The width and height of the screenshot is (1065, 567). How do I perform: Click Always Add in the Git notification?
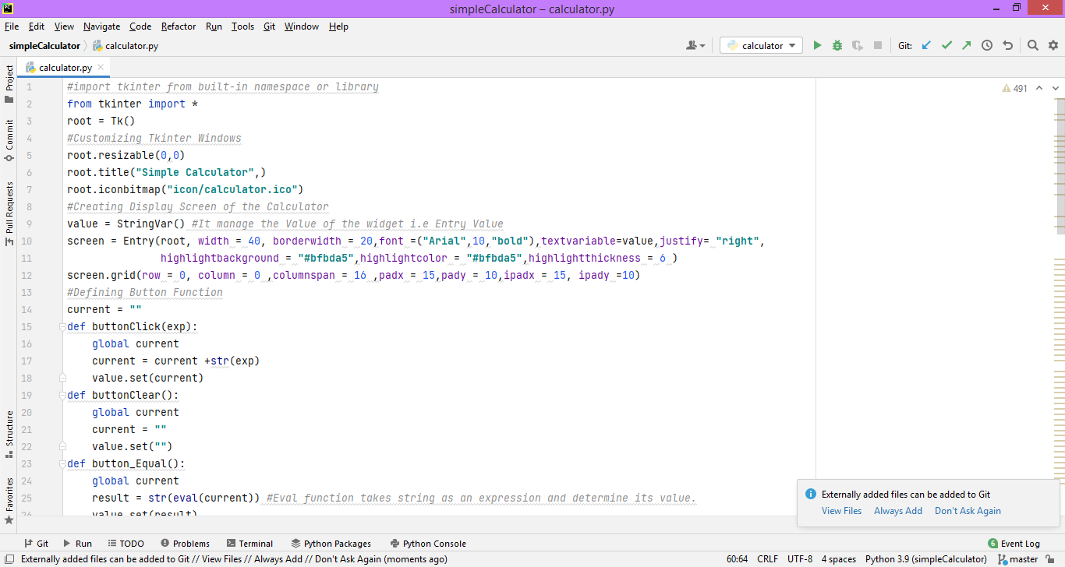pyautogui.click(x=897, y=510)
